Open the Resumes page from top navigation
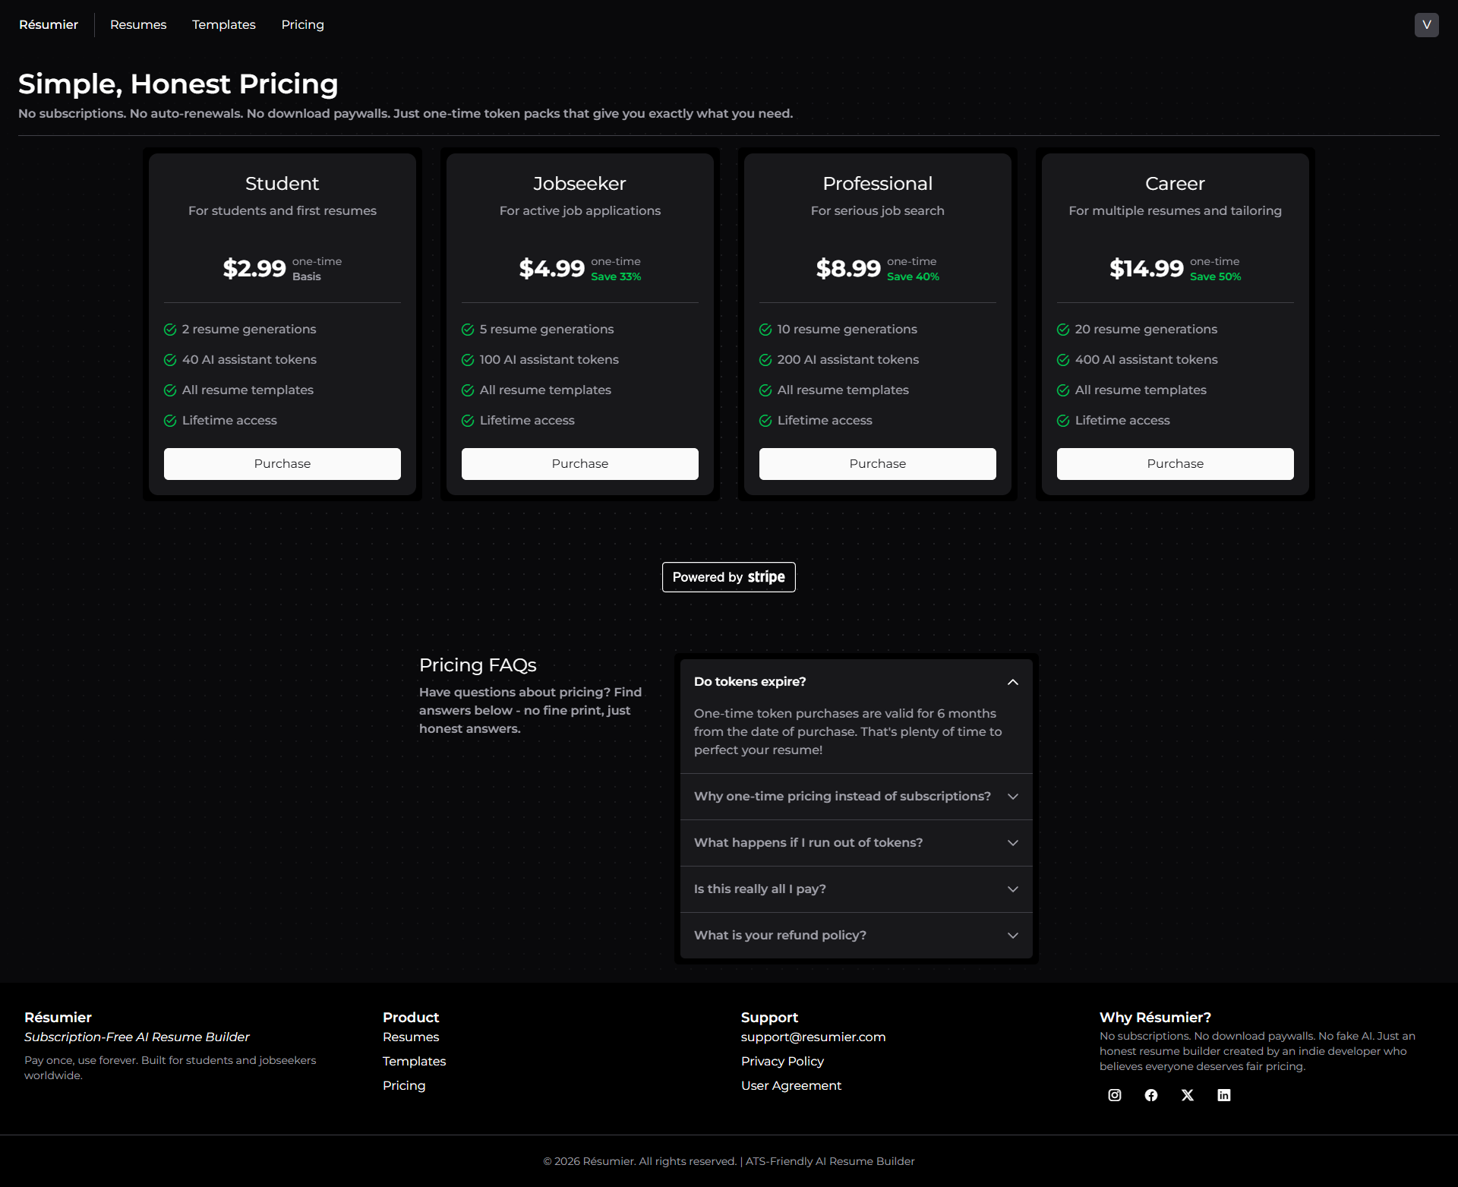The width and height of the screenshot is (1458, 1187). (x=137, y=24)
